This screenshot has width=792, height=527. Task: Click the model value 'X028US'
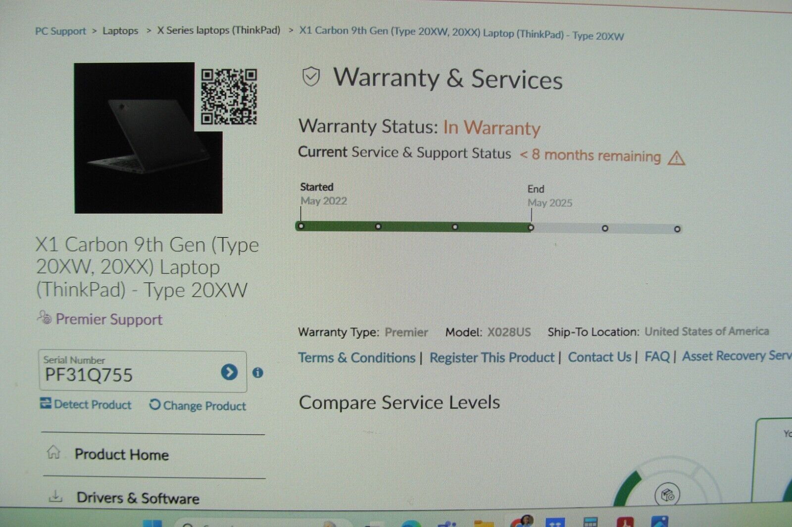click(509, 332)
